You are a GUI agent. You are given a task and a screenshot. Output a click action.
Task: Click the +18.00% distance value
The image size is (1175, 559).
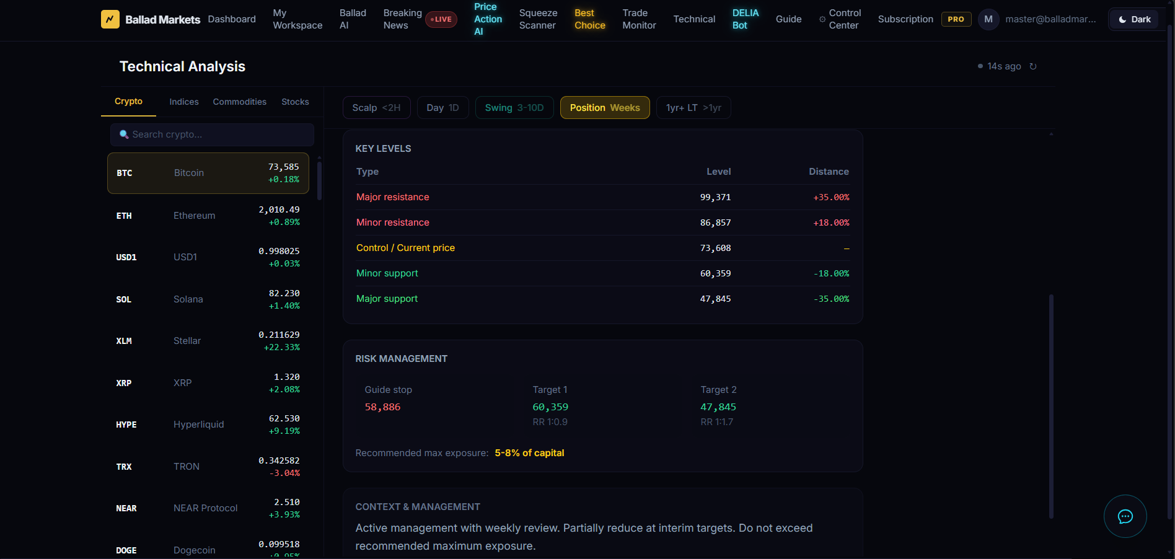click(x=831, y=222)
